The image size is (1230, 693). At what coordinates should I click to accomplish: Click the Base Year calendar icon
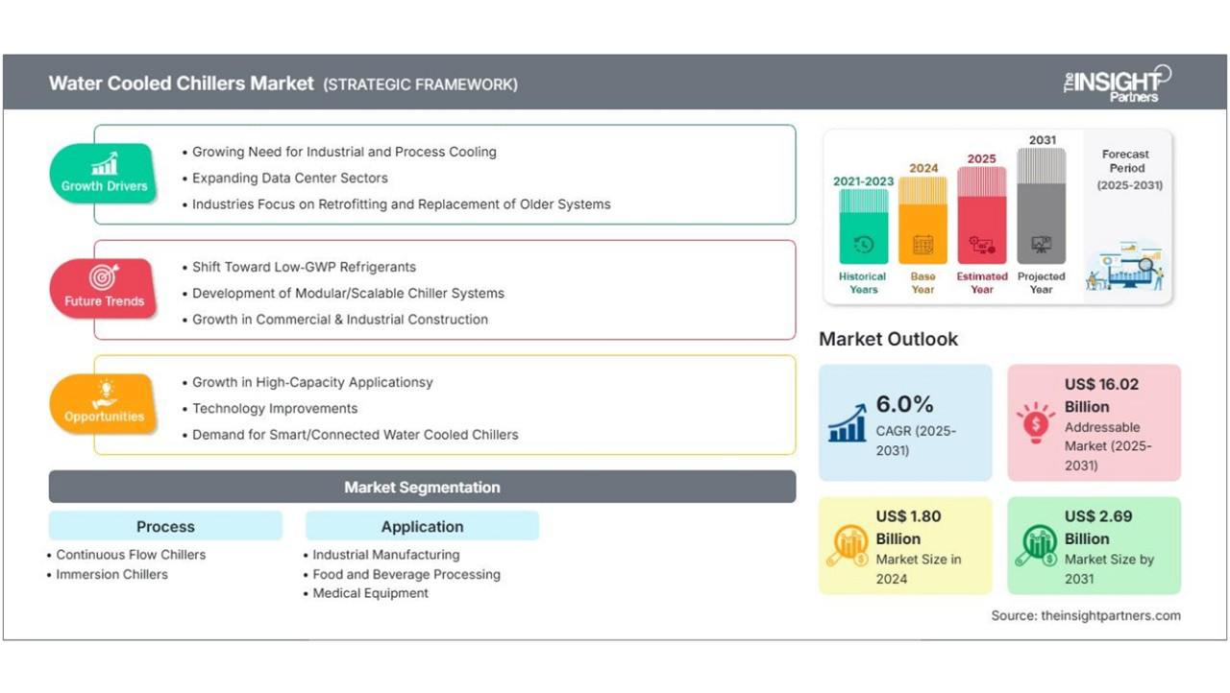pyautogui.click(x=922, y=245)
